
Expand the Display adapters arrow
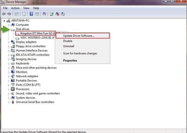point(9,42)
